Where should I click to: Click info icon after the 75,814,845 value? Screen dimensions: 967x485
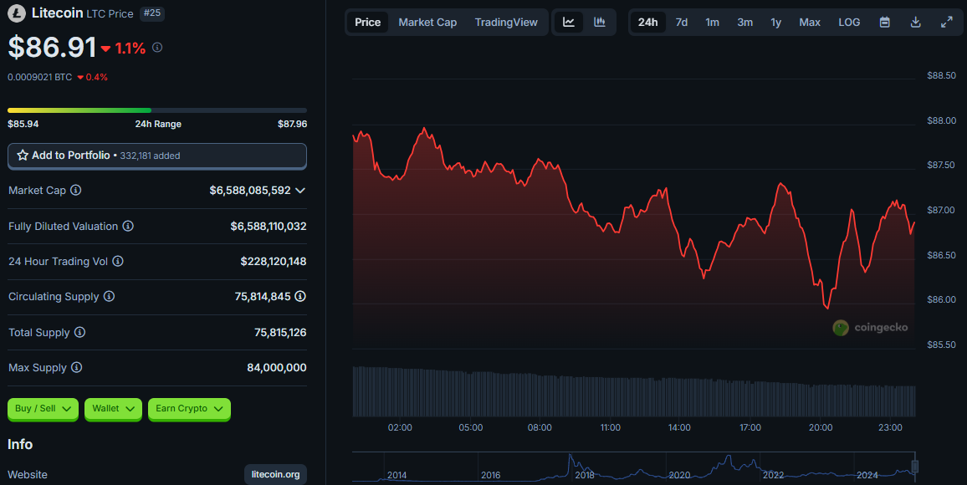click(x=300, y=296)
